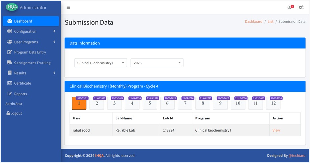The width and height of the screenshot is (310, 163).
Task: Open the 2025 year dropdown
Action: click(157, 63)
